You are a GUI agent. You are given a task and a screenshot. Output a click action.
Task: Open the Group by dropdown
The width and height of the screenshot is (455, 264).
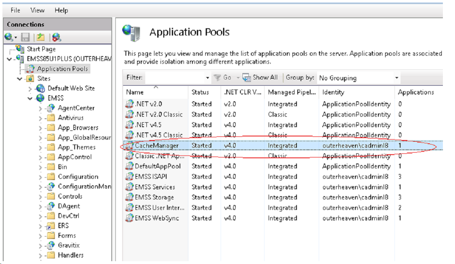pyautogui.click(x=397, y=78)
